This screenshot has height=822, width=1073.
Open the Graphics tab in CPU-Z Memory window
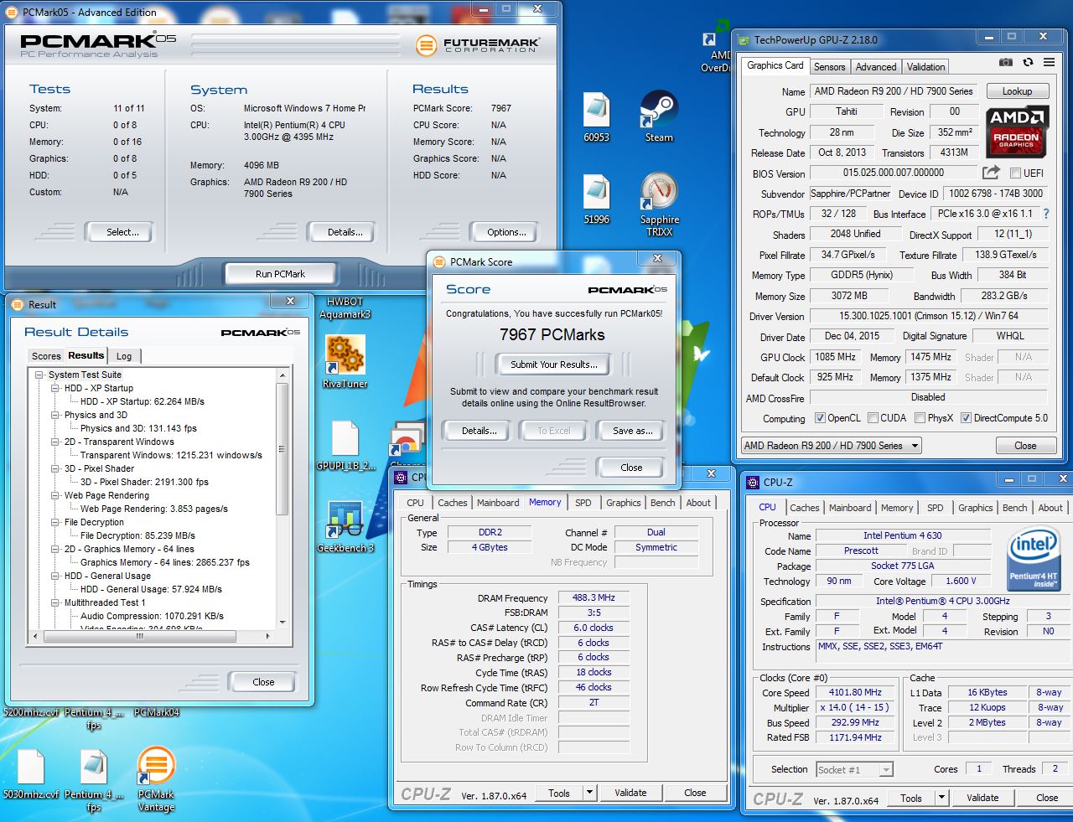pyautogui.click(x=624, y=503)
